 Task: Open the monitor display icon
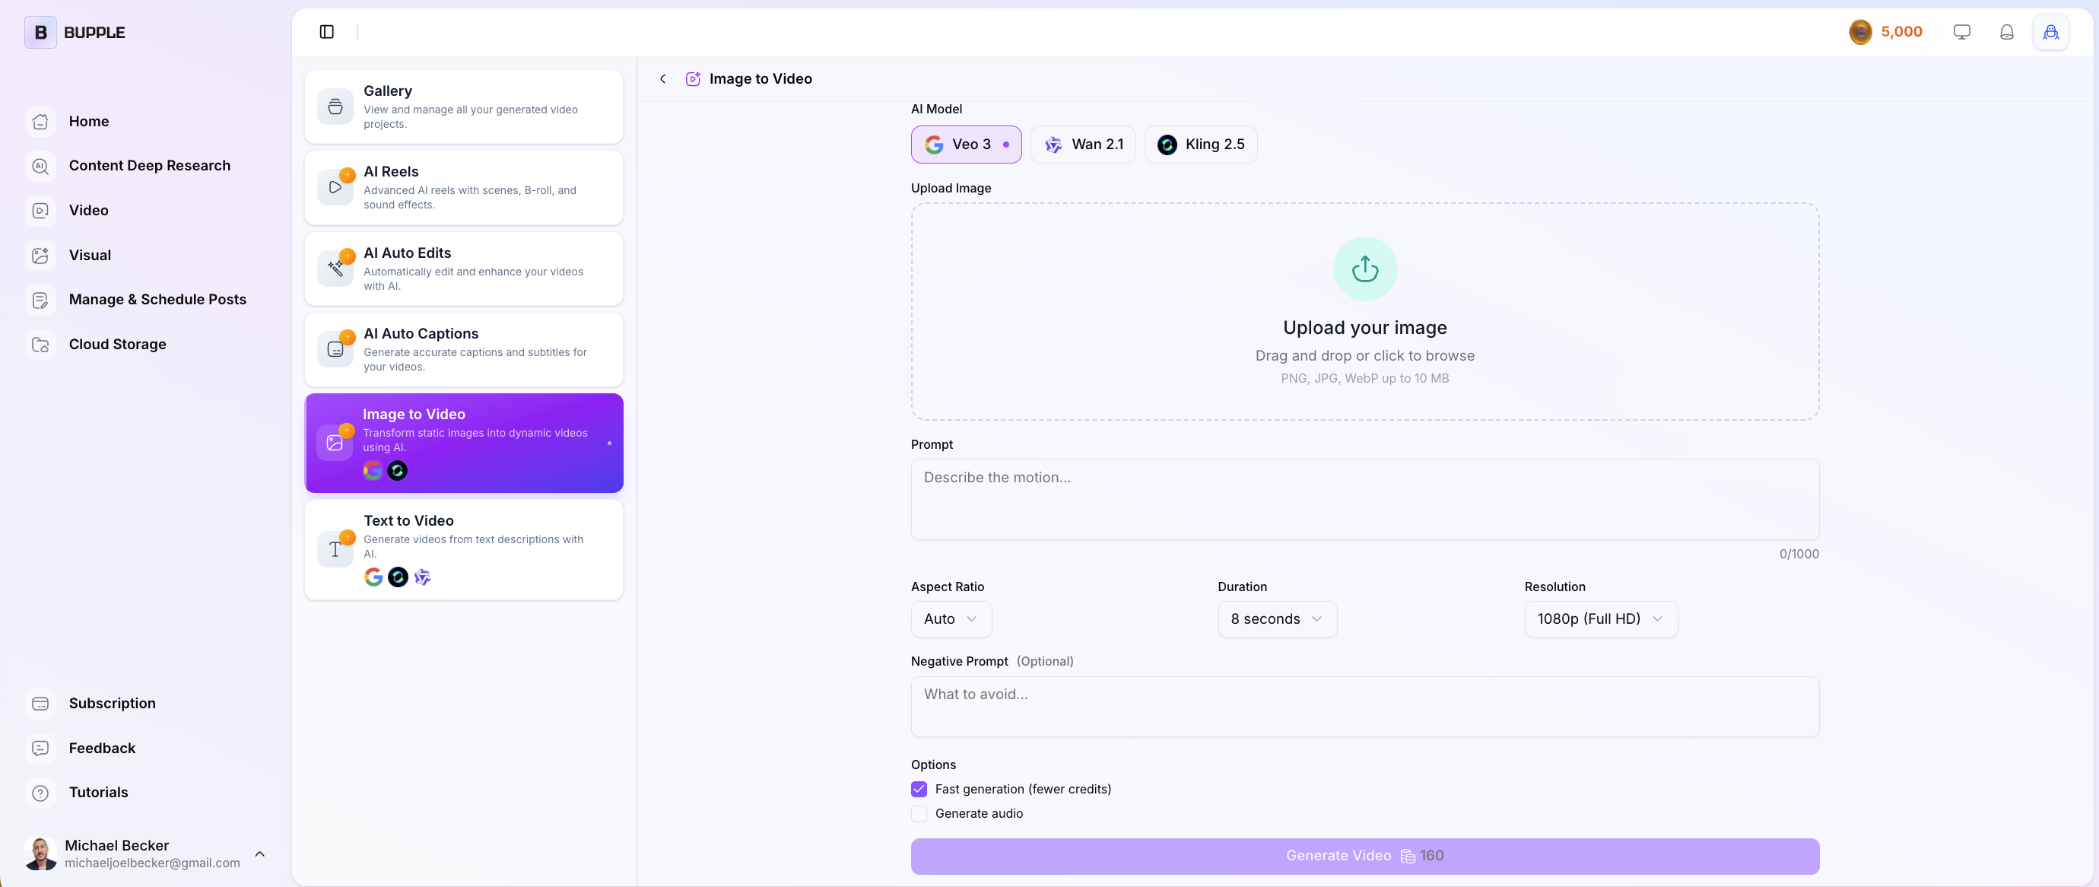1961,32
